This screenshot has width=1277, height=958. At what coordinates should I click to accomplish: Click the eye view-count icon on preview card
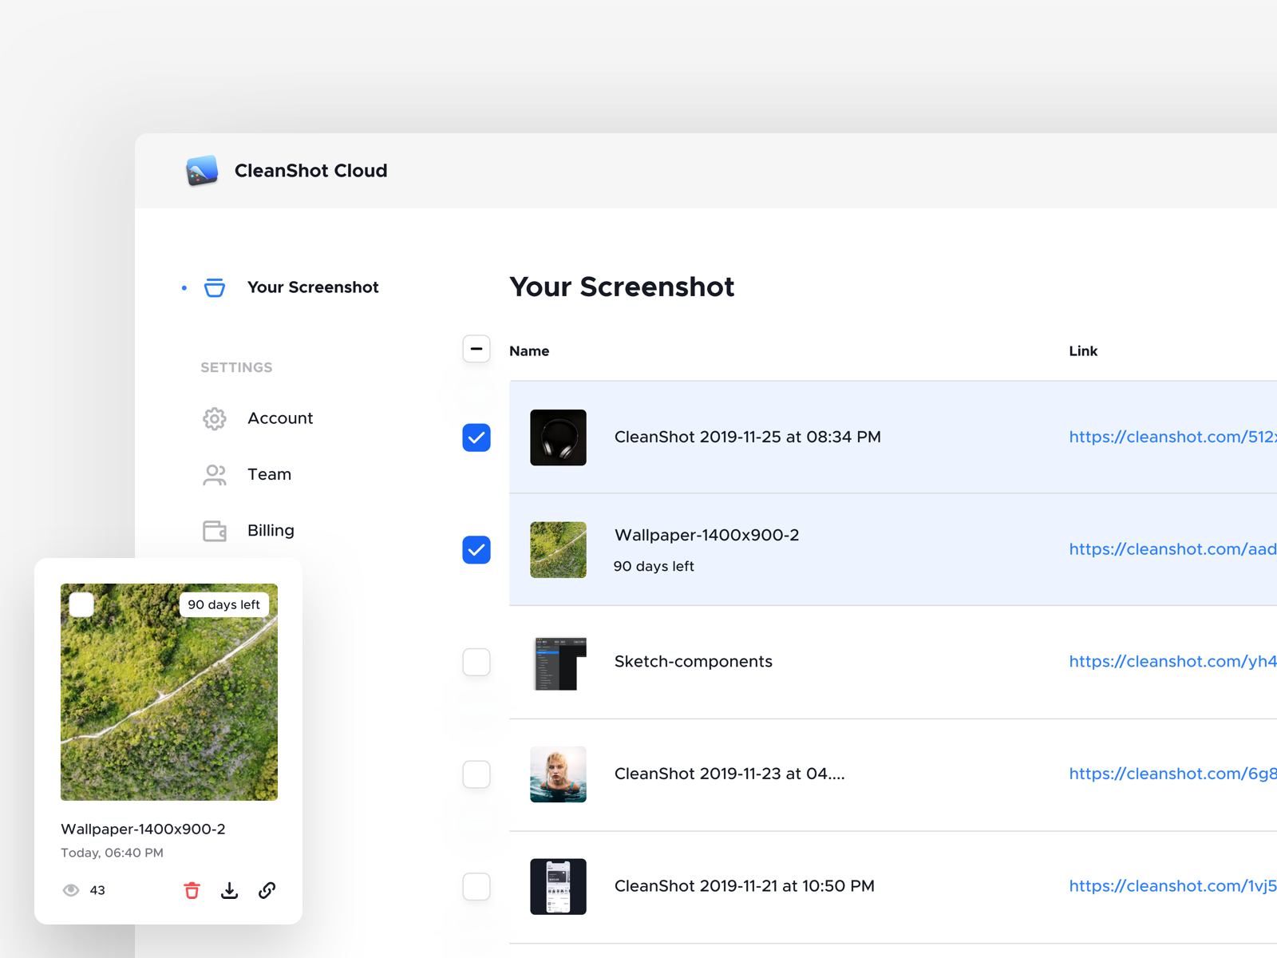70,890
